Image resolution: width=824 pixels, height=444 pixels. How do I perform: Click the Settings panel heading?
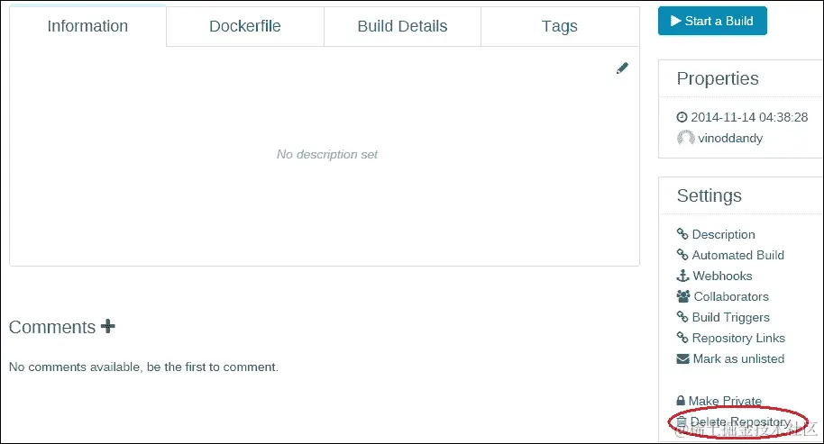tap(709, 195)
